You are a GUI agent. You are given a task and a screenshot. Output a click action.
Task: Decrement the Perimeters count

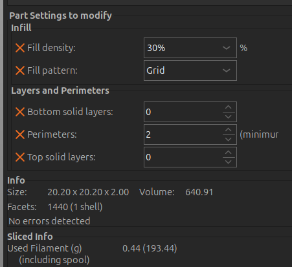pyautogui.click(x=229, y=139)
